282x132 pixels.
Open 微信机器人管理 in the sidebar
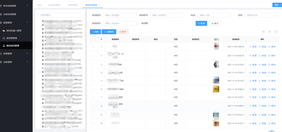[x=14, y=31]
